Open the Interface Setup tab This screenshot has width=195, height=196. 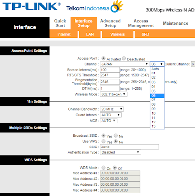(84, 23)
